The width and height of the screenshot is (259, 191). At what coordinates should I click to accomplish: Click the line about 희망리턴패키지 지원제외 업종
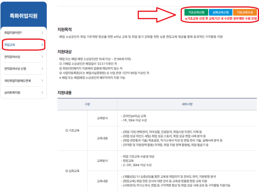[91, 68]
